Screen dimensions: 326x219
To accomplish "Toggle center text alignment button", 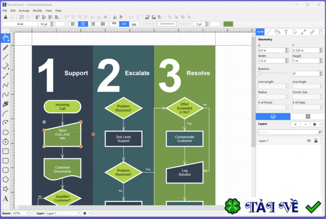I will coord(83,24).
